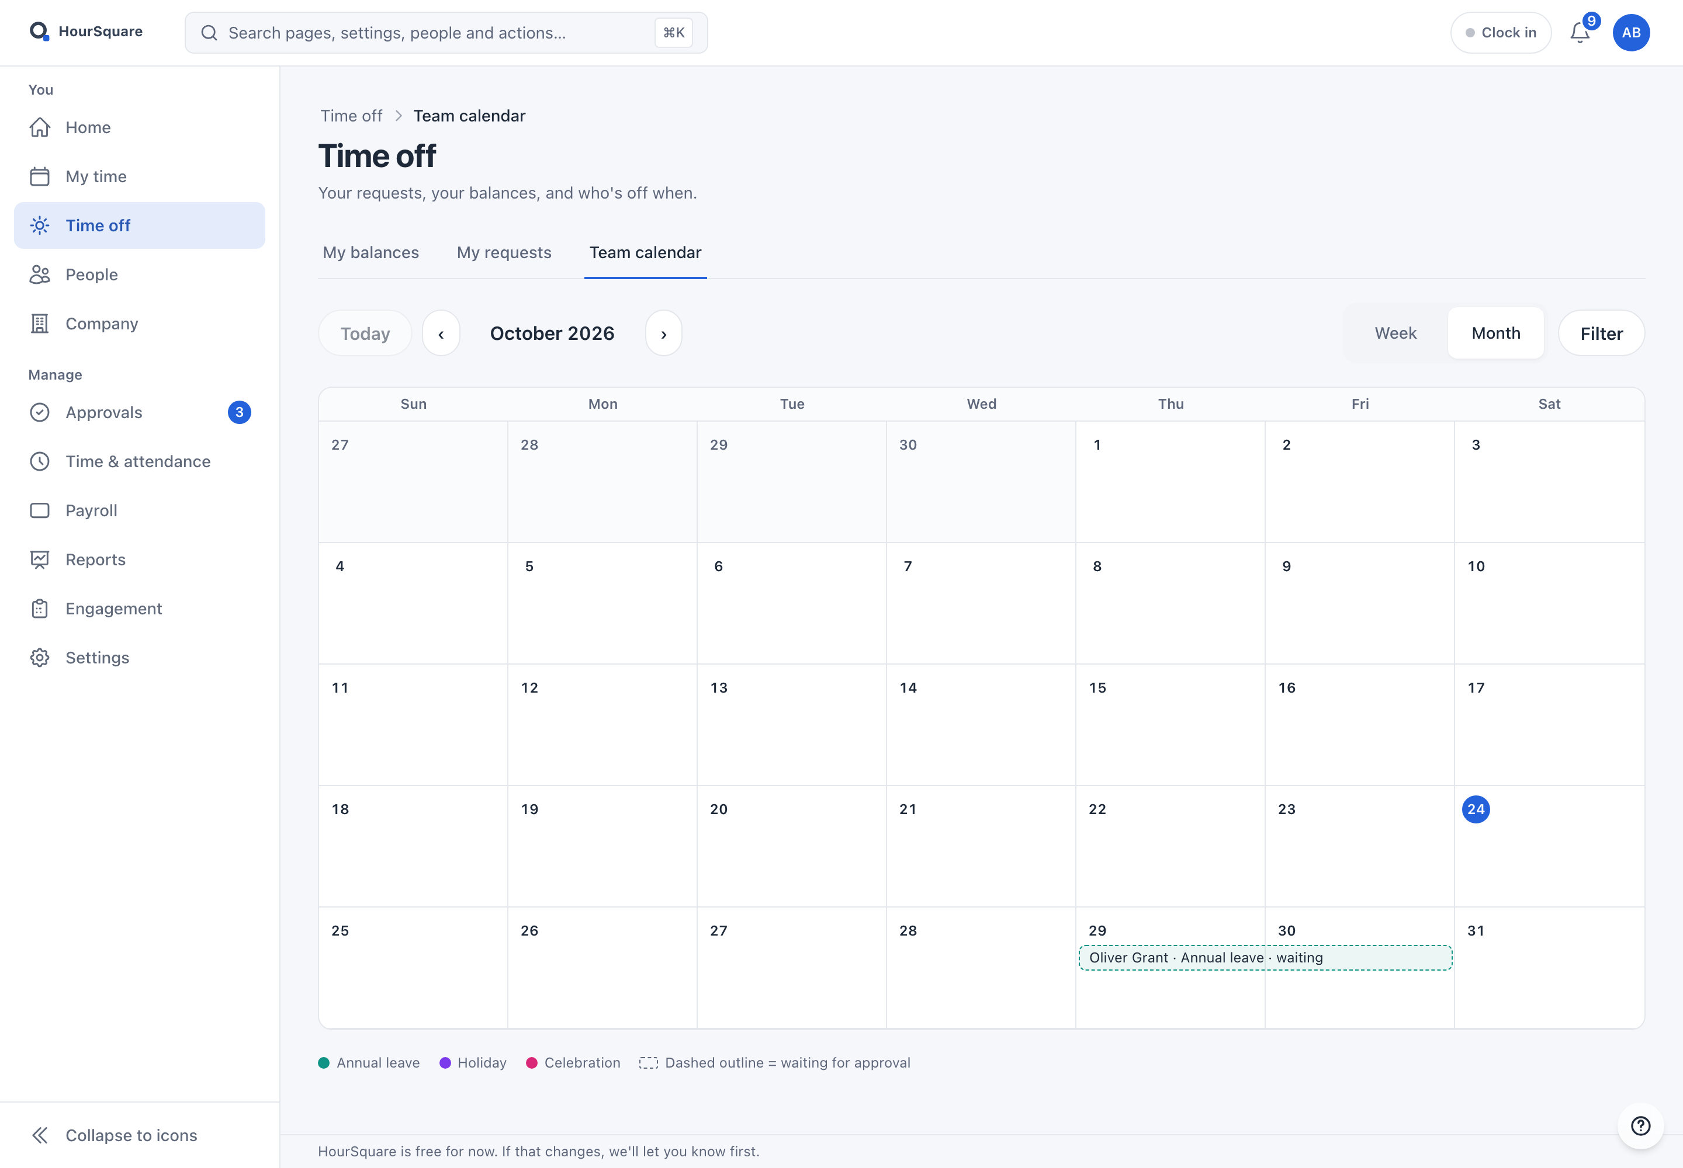Image resolution: width=1683 pixels, height=1168 pixels.
Task: Click the Celebration pink legend dot
Action: (x=532, y=1063)
